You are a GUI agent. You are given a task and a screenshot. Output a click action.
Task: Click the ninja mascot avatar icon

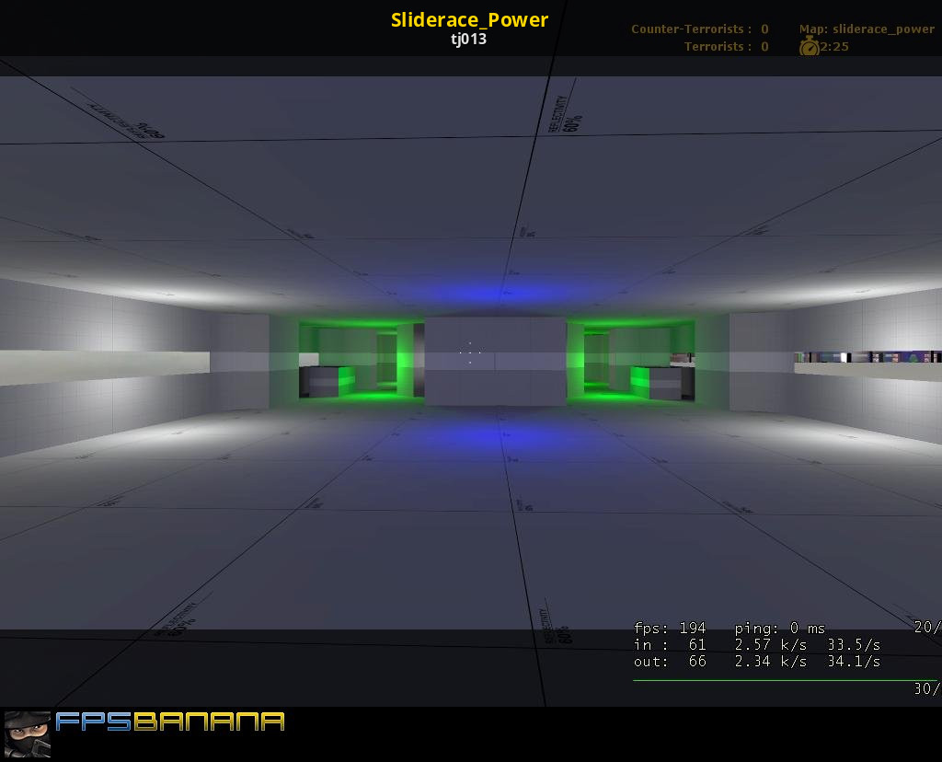pyautogui.click(x=27, y=733)
